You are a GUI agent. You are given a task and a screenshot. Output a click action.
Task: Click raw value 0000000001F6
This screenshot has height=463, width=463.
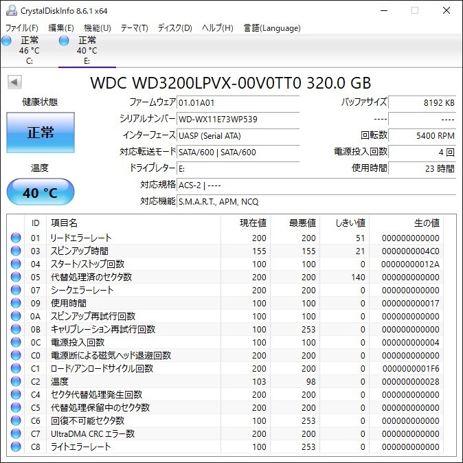[x=411, y=368]
